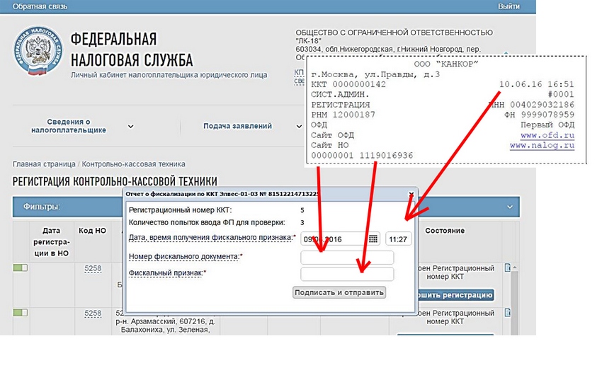The width and height of the screenshot is (602, 385).
Task: Click code 5258 in first row
Action: coord(93,268)
